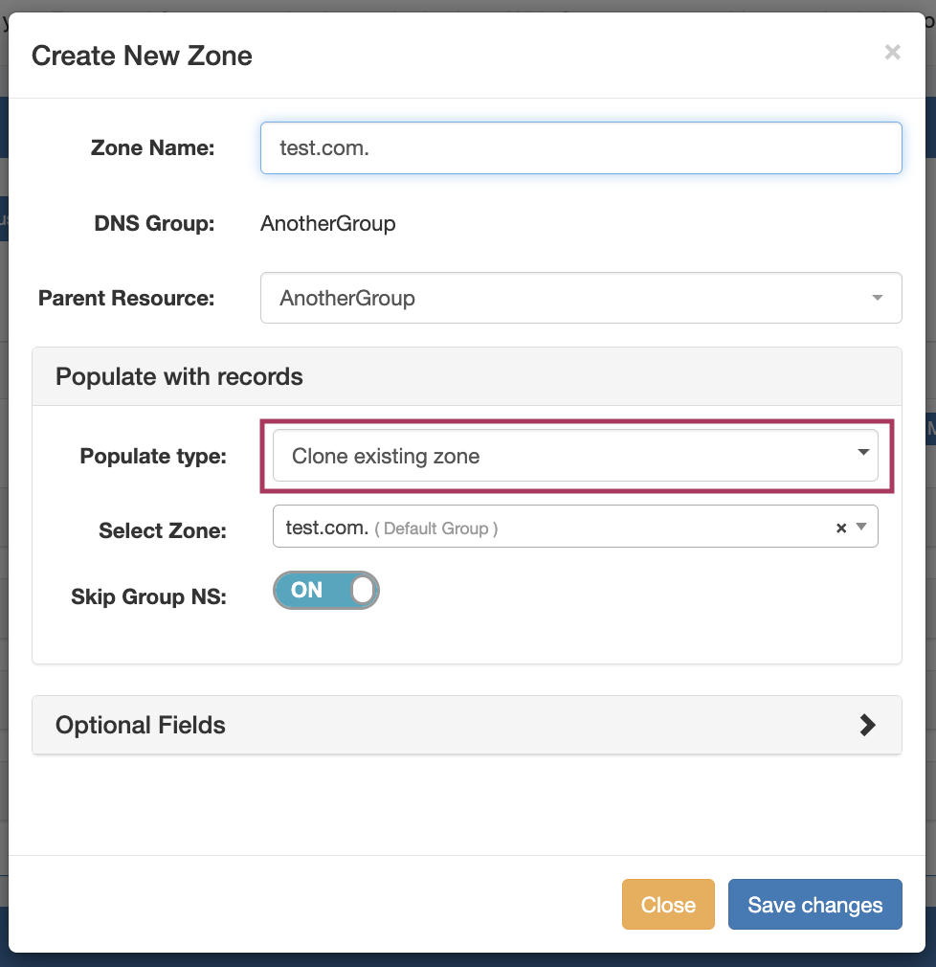Click the Parent Resource label
The image size is (936, 967).
(126, 298)
